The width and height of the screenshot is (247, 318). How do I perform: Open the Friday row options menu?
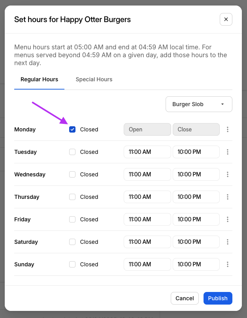point(227,219)
